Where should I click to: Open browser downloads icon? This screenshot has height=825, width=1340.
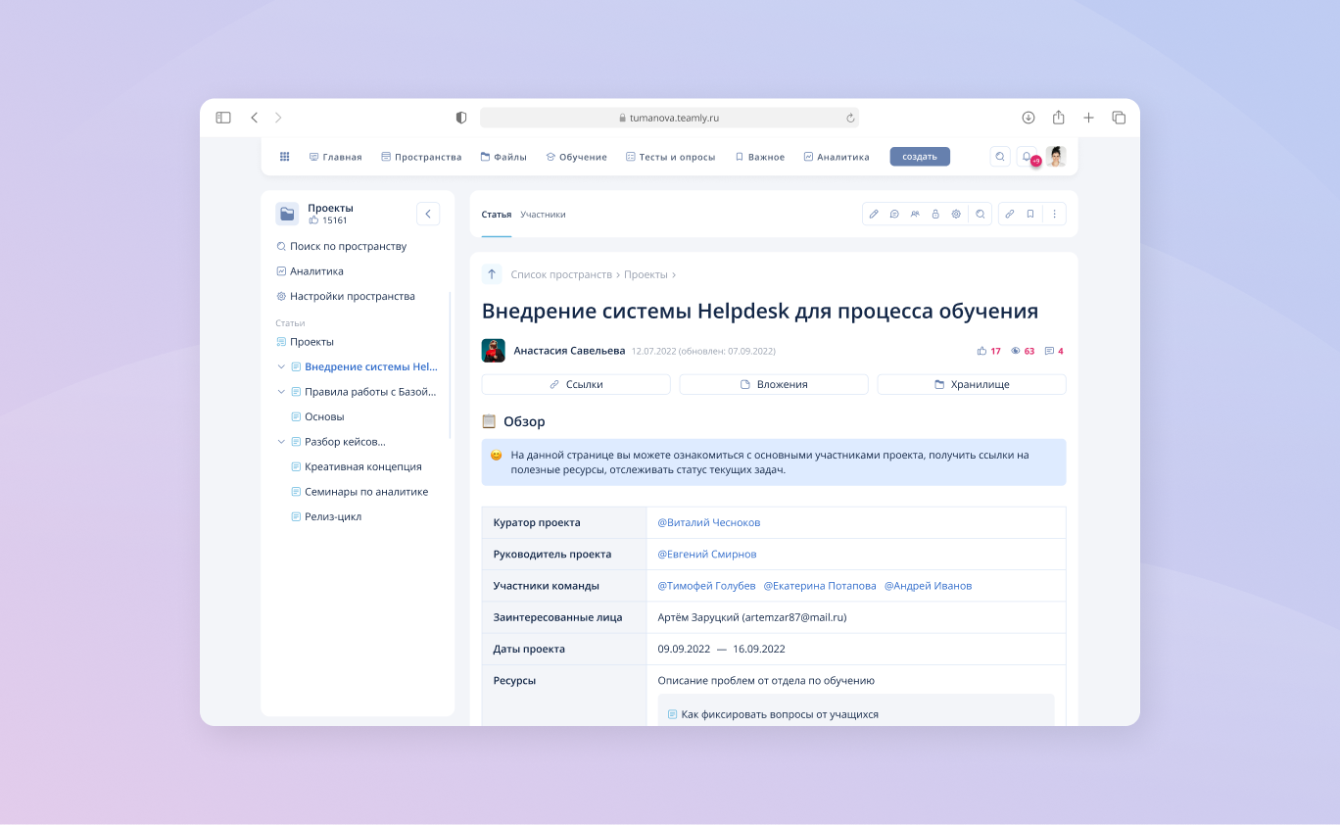coord(1029,118)
